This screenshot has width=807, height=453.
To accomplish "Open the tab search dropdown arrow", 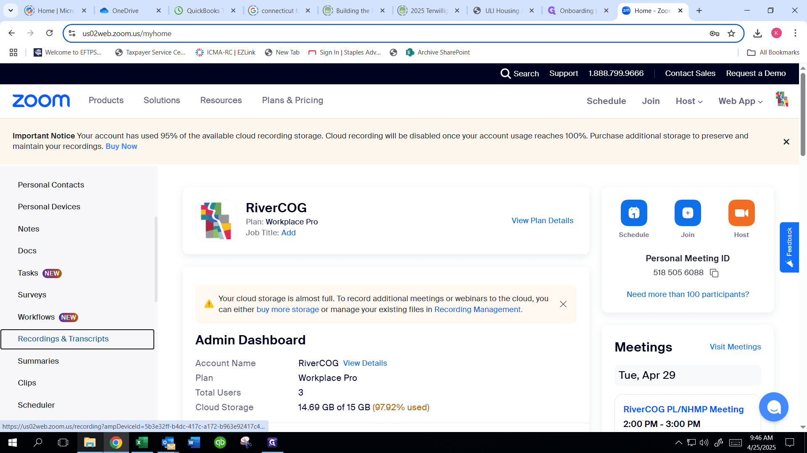I will point(11,10).
